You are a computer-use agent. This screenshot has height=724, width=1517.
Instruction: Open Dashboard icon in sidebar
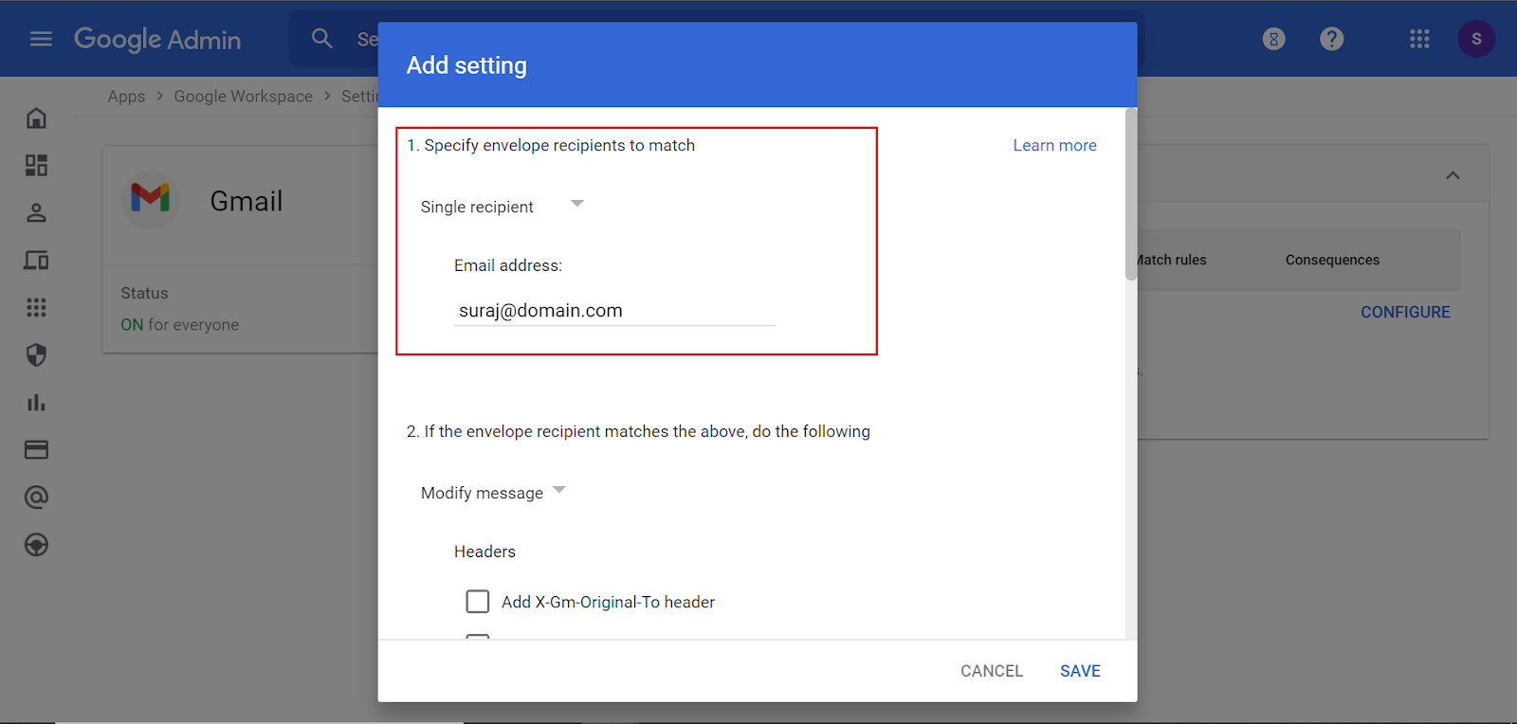click(x=36, y=166)
